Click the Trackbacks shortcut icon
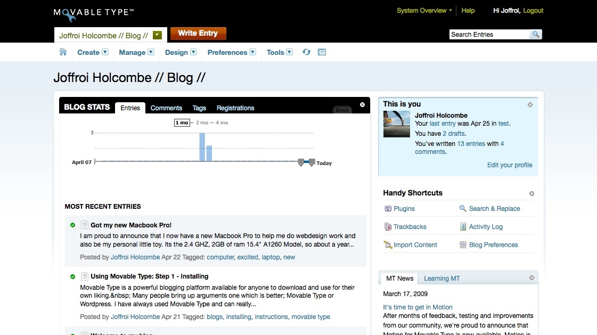 point(388,226)
